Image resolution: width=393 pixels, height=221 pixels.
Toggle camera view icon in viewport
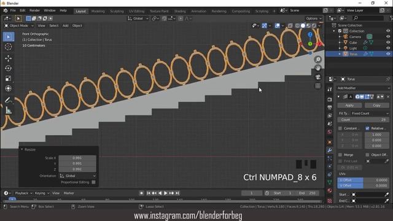318,77
